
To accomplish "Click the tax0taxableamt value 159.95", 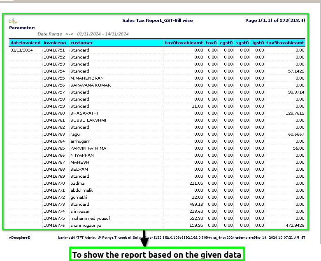I will (196, 225).
